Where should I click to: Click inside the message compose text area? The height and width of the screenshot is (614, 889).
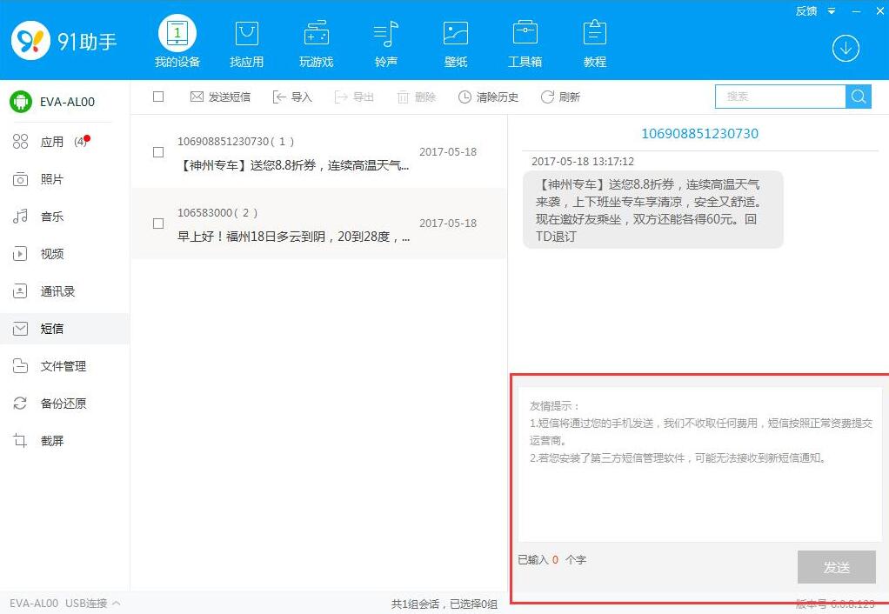699,464
